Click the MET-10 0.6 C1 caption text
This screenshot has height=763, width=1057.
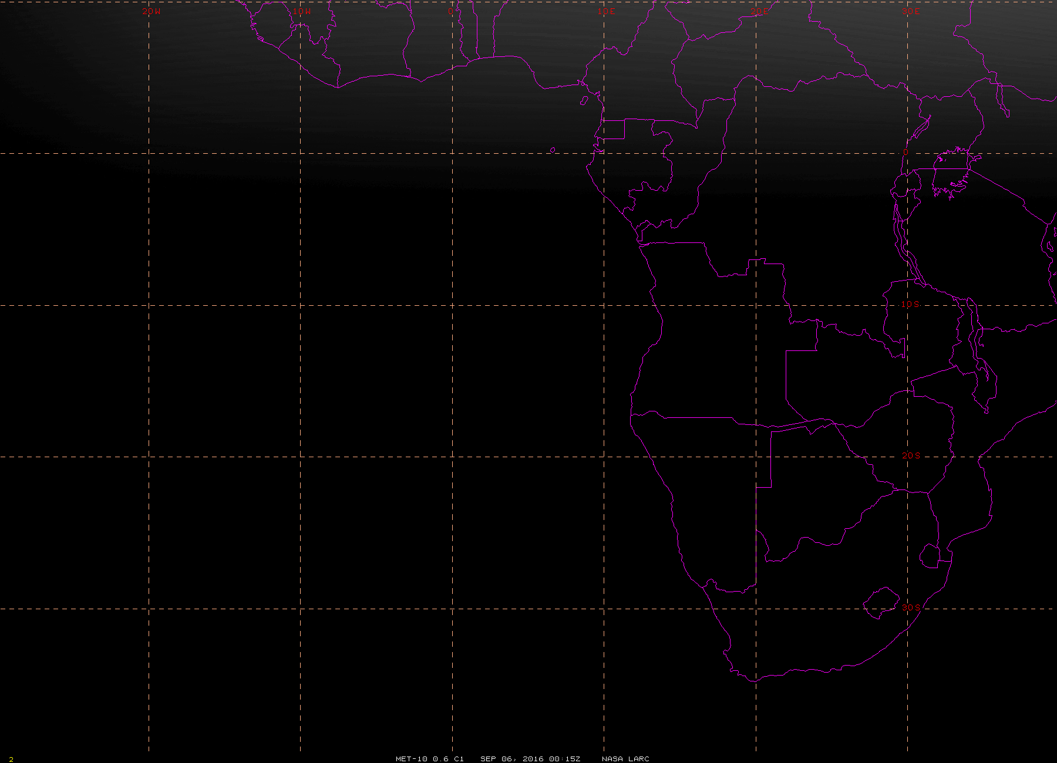click(430, 759)
